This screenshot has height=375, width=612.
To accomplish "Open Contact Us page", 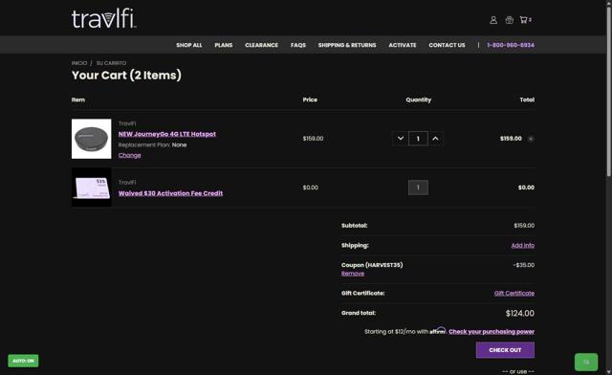I will click(447, 45).
